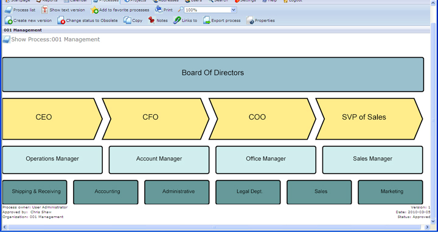
Task: Open the Process list icon
Action: point(9,10)
